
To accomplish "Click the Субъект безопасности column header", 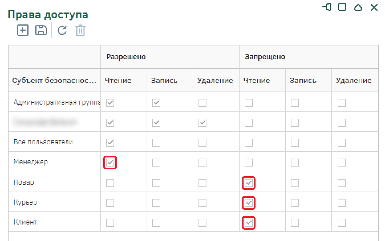I will coord(54,80).
